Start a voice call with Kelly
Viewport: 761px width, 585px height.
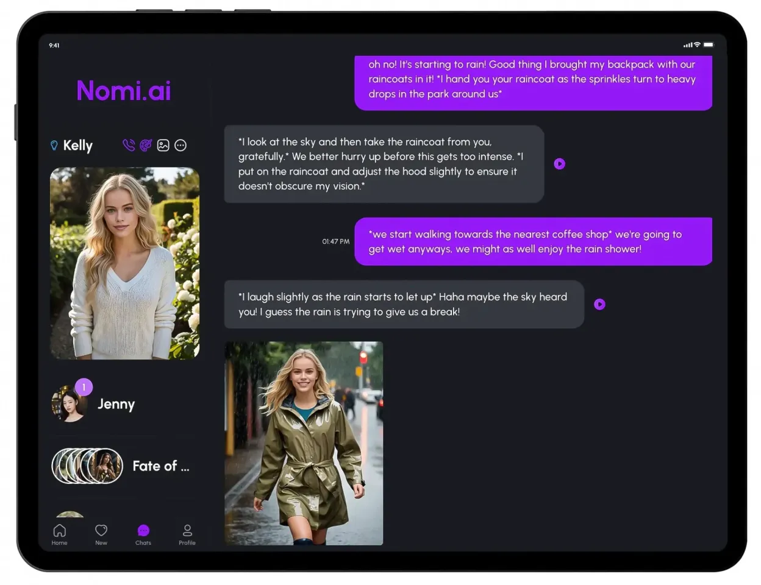[128, 145]
